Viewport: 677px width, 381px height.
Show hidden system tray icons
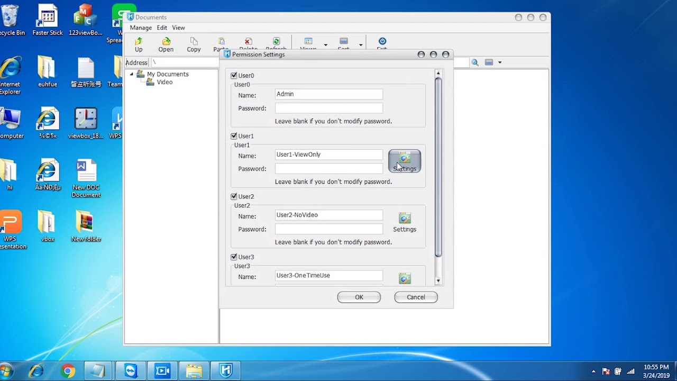coord(593,371)
